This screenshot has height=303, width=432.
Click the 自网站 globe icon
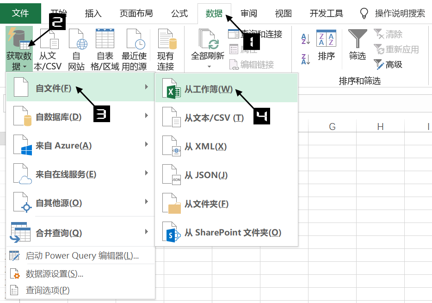[x=78, y=38]
